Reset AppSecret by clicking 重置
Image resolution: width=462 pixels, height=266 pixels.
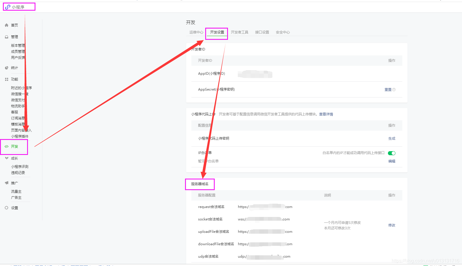(x=387, y=89)
